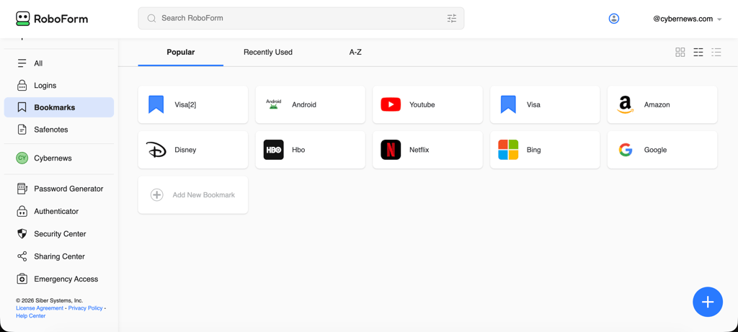The width and height of the screenshot is (738, 332).
Task: Open the Privacy Policy link
Action: point(85,308)
